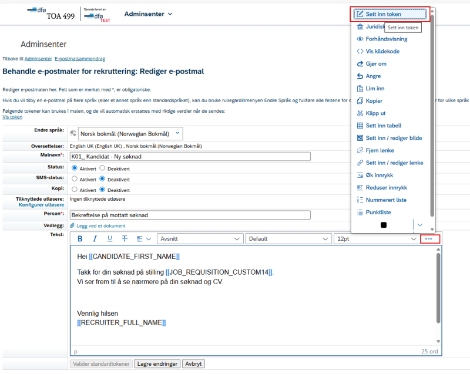Viewport: 470px width, 374px height.
Task: Click the CANDIDATE_FIRST_NAME token in text
Action: (x=135, y=257)
